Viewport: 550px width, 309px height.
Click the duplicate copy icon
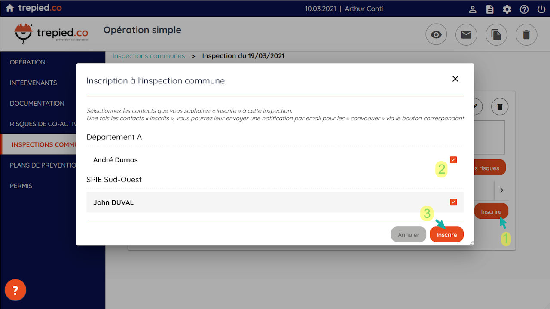[496, 35]
